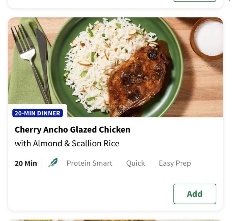Viewport: 232px width, 221px height.
Task: Select the Quick tag
Action: 135,163
